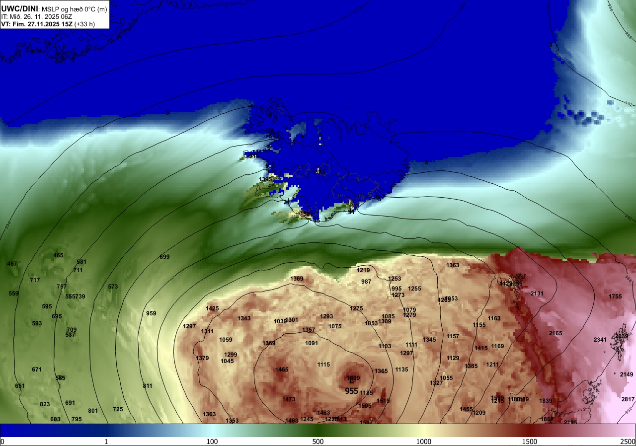Select the height value 1385
Viewport: 636px width, 446px height.
point(471,366)
